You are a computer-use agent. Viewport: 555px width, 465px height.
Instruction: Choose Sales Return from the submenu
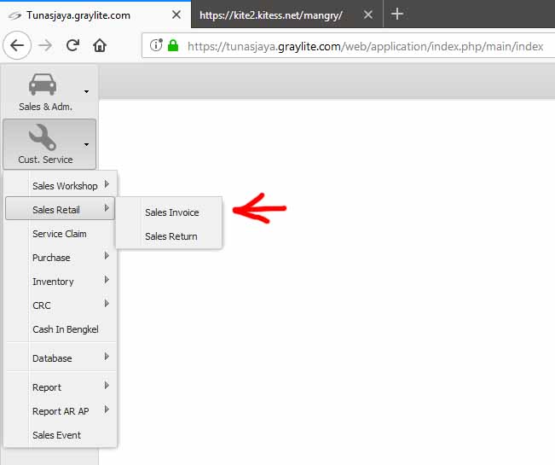pyautogui.click(x=171, y=236)
